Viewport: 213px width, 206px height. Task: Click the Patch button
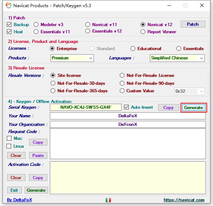click(193, 24)
